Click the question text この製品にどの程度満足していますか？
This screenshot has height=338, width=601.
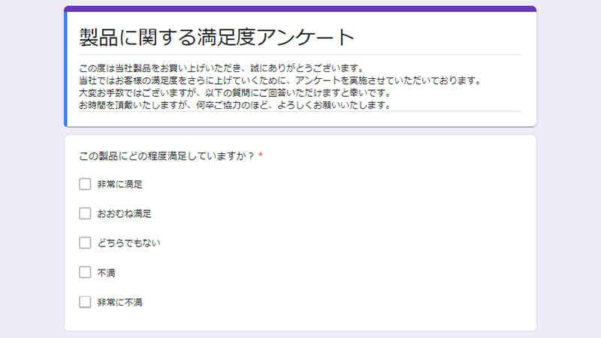167,155
